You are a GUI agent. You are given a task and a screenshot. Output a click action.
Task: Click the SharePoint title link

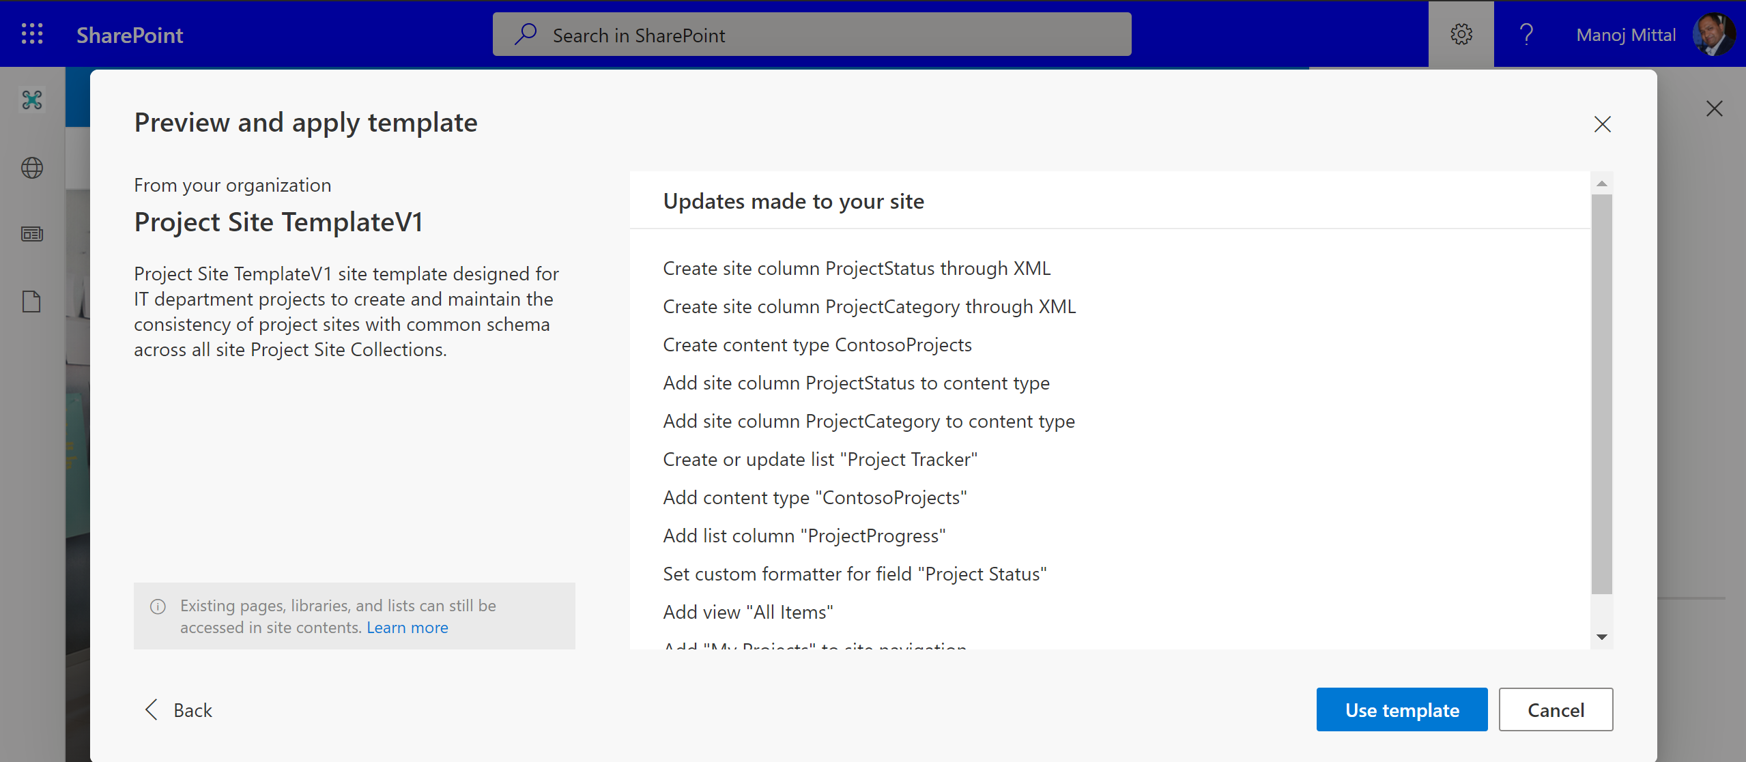pos(130,35)
